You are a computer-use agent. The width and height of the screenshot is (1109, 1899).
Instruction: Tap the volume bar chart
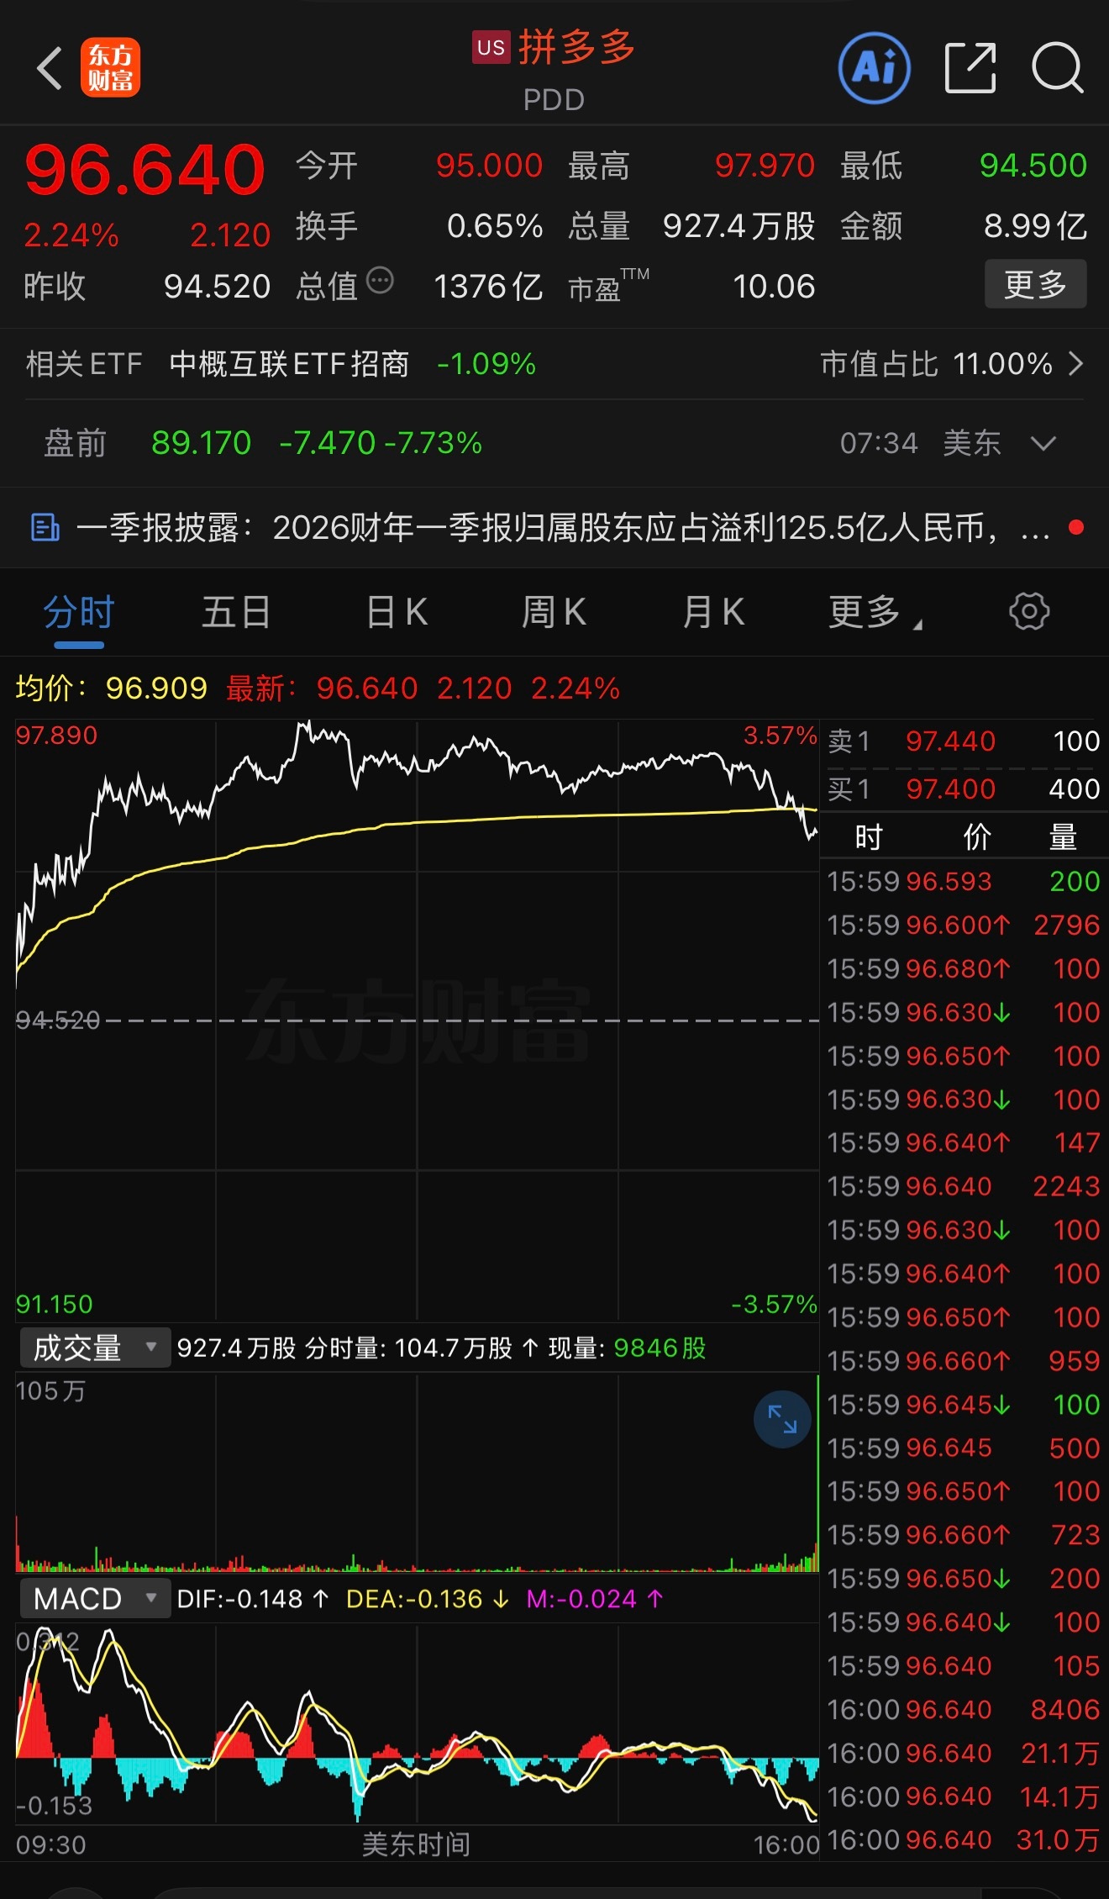click(x=417, y=1473)
